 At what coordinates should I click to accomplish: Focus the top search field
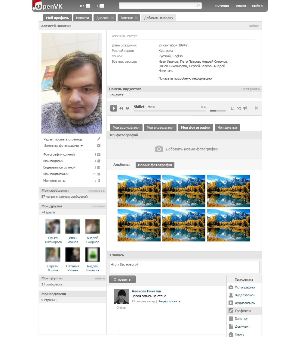[160, 6]
